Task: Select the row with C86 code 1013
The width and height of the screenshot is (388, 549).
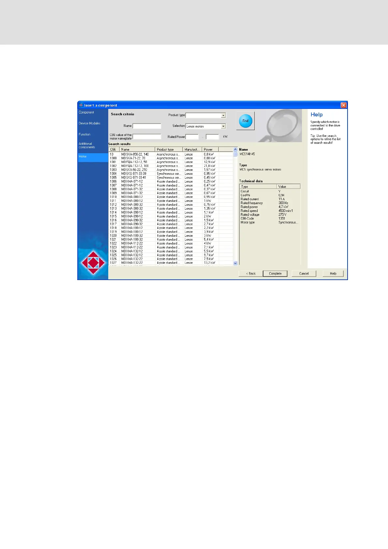Action: 171,208
